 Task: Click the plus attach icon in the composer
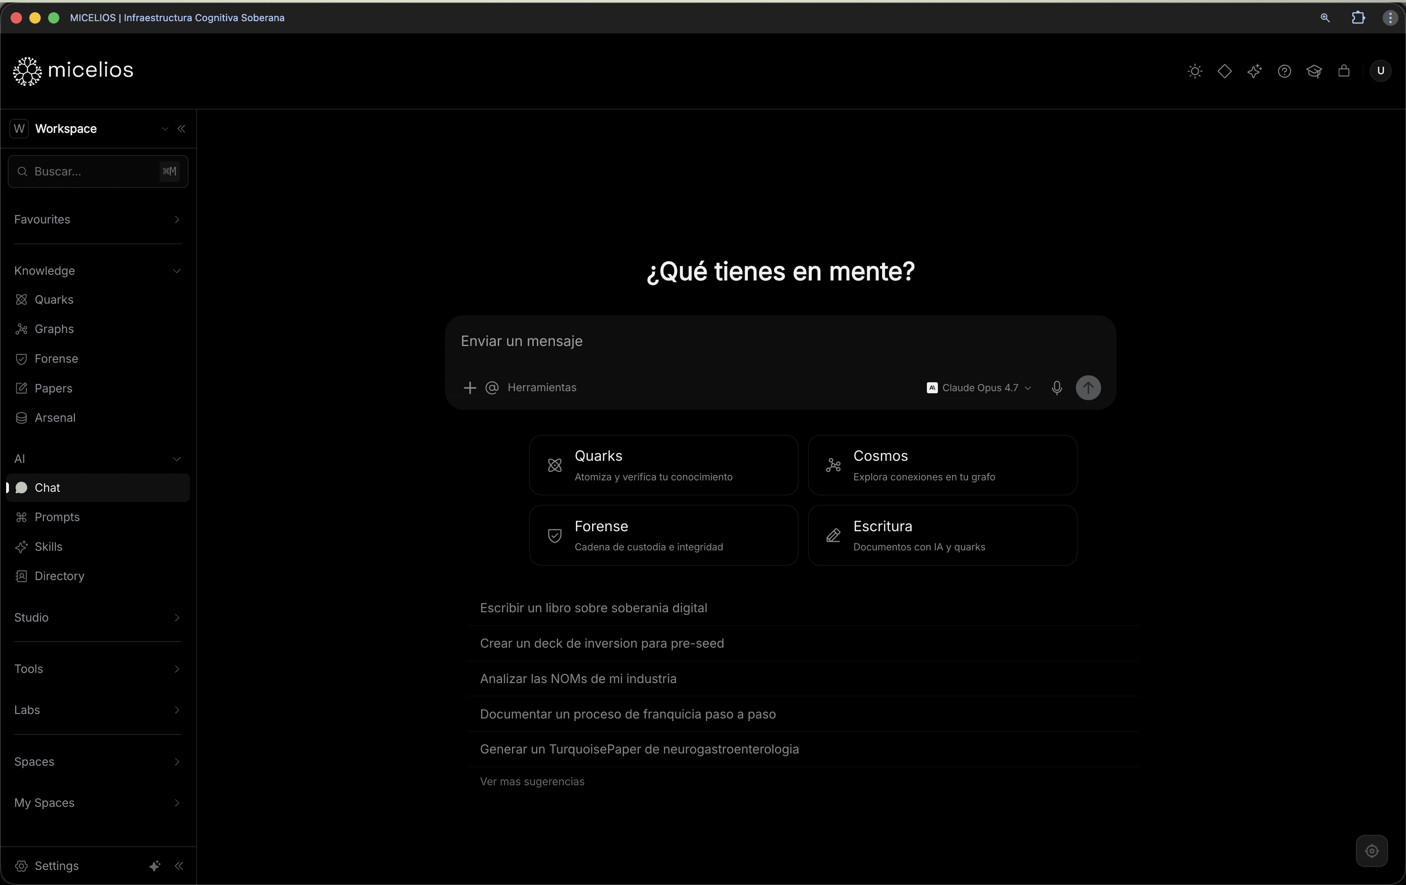(x=469, y=388)
